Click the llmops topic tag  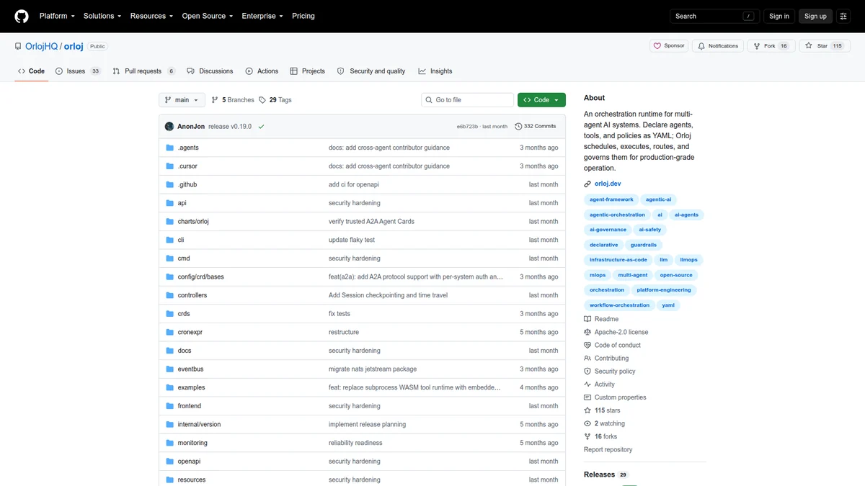[x=689, y=260]
